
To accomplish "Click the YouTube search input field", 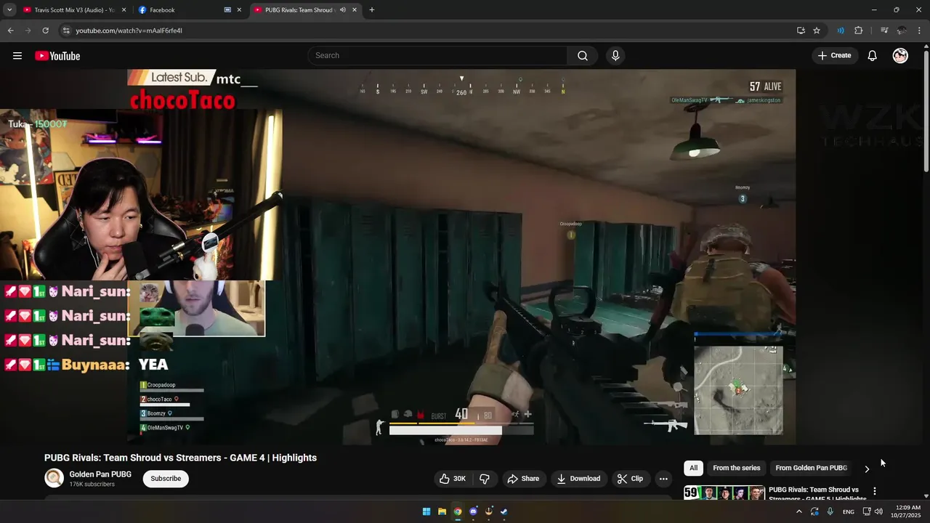I will point(438,56).
